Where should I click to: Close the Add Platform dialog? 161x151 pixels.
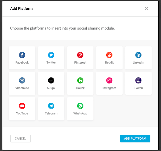pyautogui.click(x=147, y=9)
